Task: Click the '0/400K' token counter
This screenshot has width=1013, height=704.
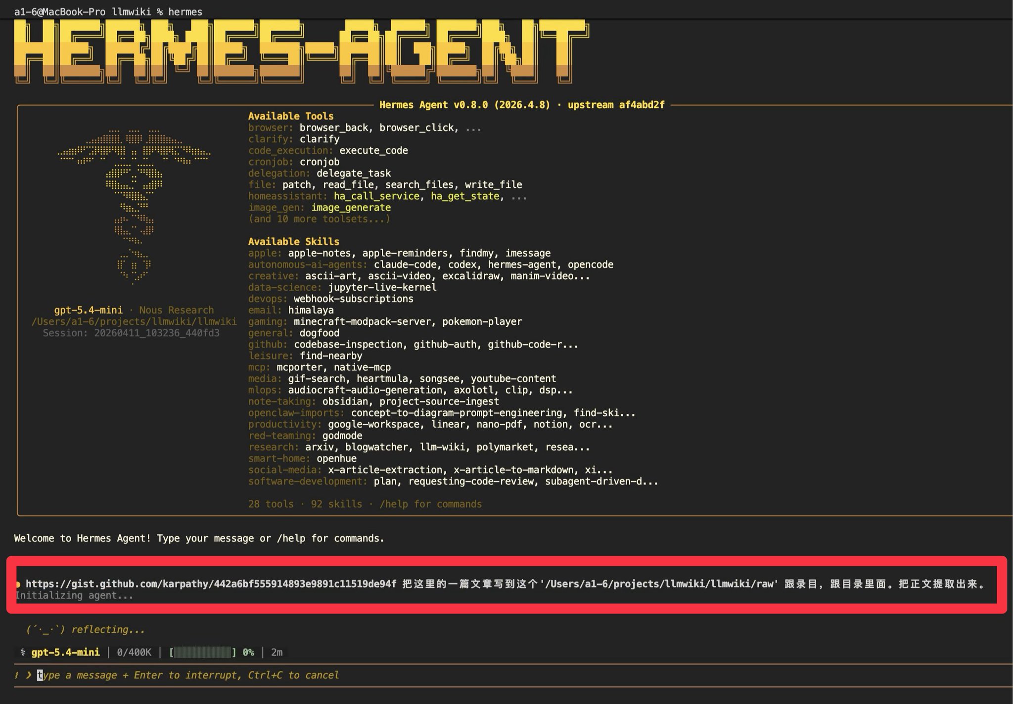Action: tap(134, 653)
